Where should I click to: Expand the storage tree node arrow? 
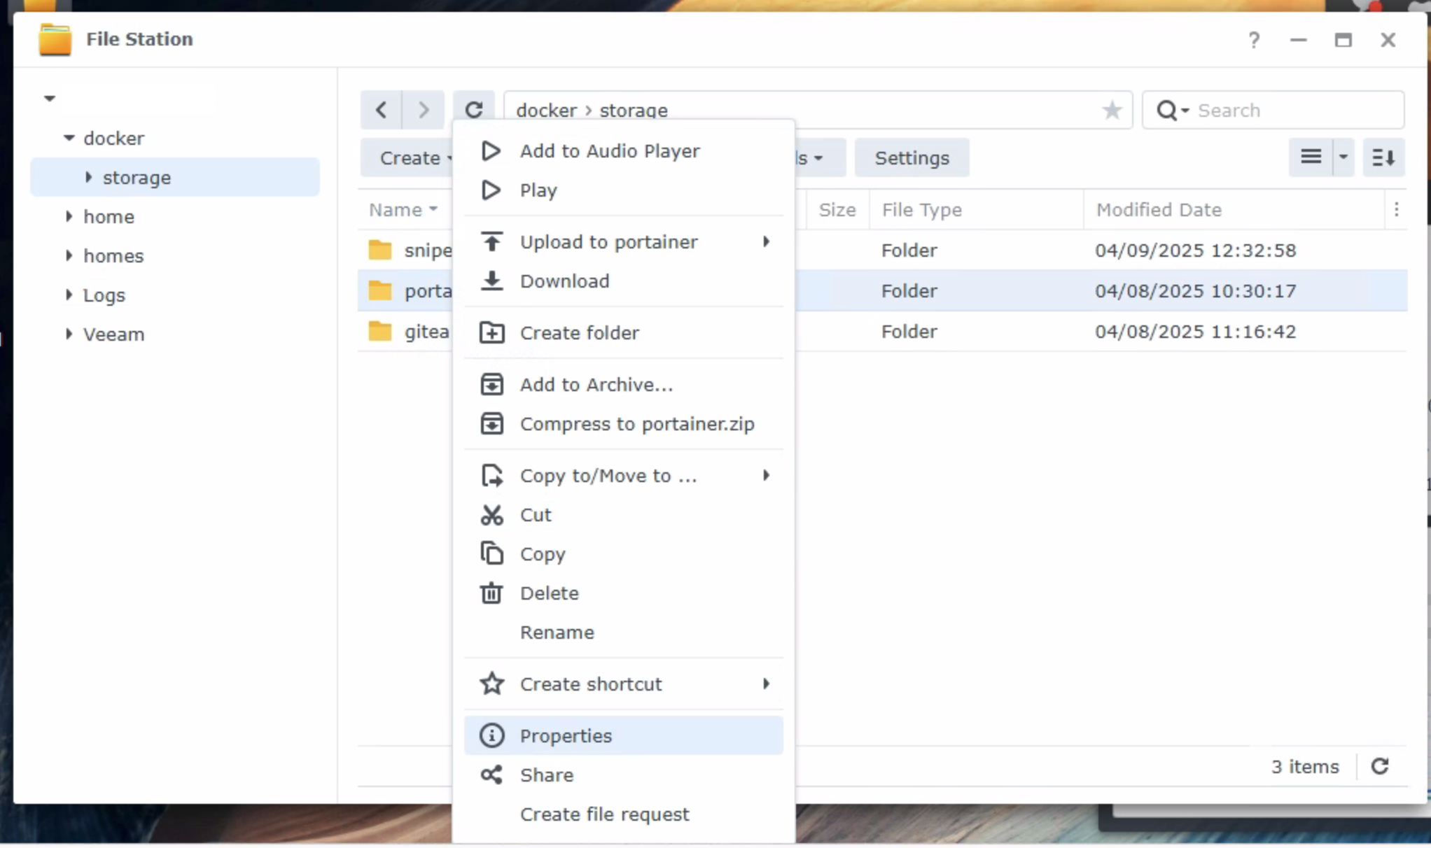(88, 177)
